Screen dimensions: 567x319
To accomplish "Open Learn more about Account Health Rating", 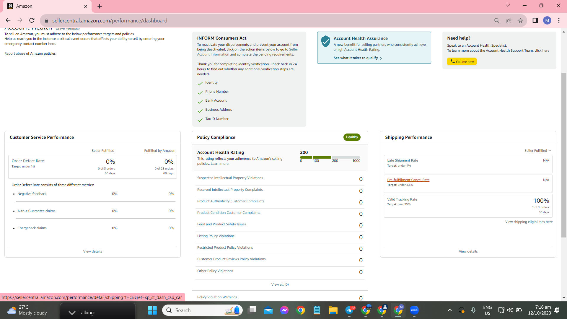I will click(x=219, y=164).
